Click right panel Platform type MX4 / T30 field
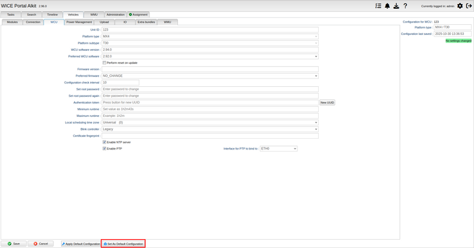Screen dimensions: 474x248 pos(453,27)
